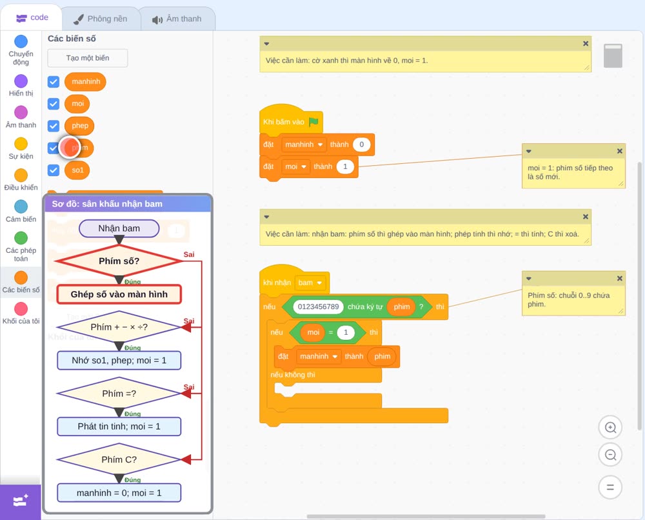Select the Điều khiển block category
645x520 pixels.
click(x=21, y=180)
